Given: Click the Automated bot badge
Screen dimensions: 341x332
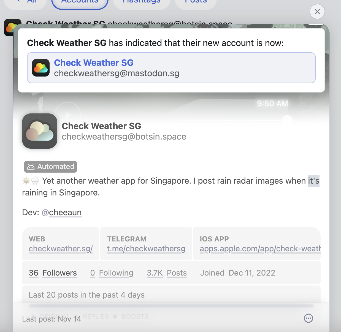Looking at the screenshot, I should tap(50, 167).
